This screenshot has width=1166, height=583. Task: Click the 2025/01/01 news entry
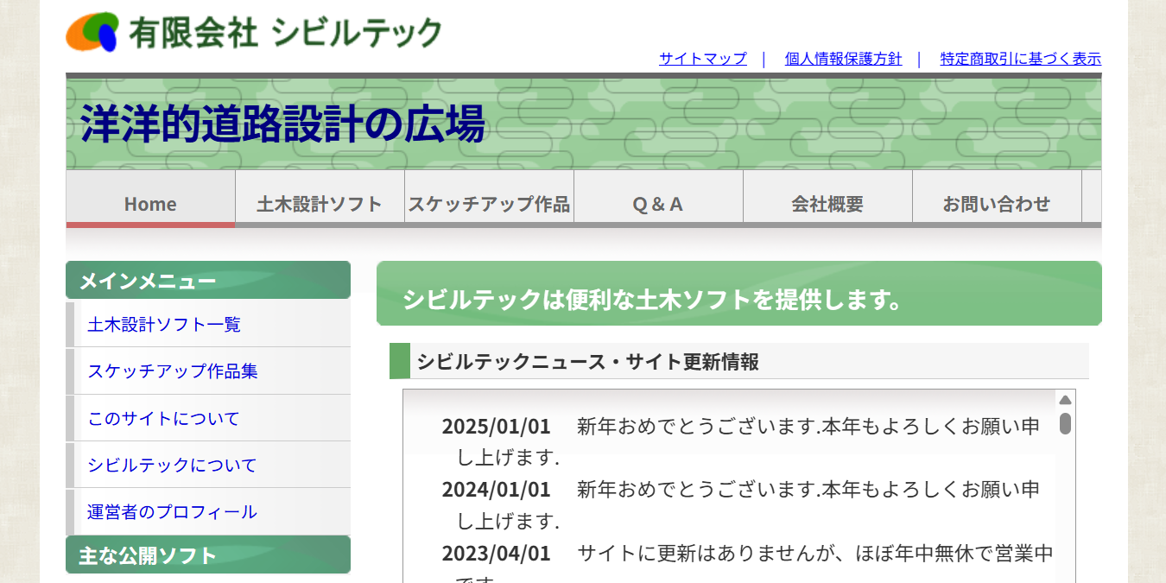pos(496,427)
